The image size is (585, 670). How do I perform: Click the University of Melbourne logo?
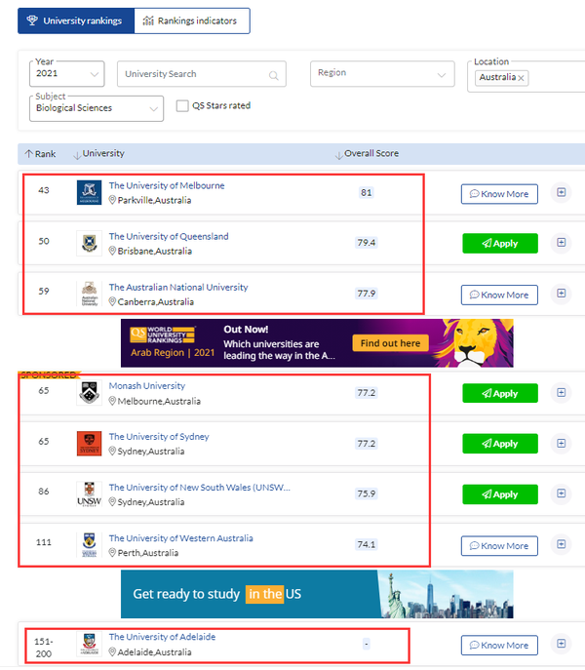(90, 192)
